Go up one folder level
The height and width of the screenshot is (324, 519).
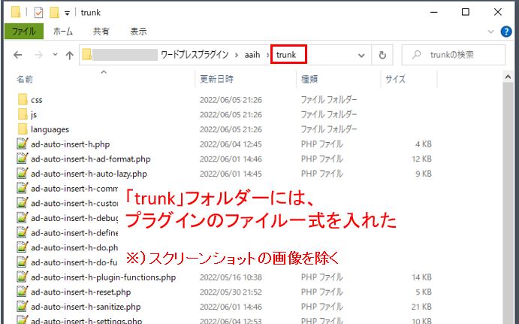(x=70, y=55)
